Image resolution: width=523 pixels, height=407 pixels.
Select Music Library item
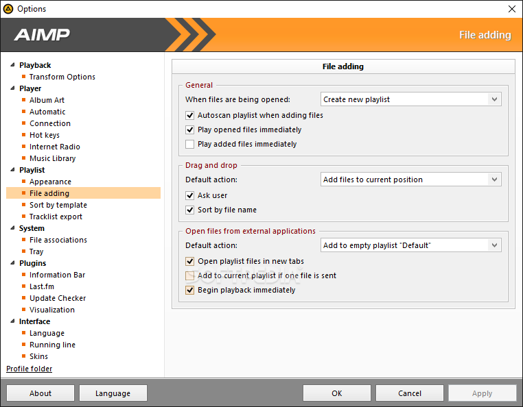pos(52,158)
